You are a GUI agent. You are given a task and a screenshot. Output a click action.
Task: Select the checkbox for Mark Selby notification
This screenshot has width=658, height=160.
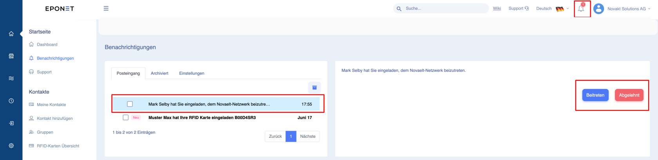pyautogui.click(x=130, y=104)
